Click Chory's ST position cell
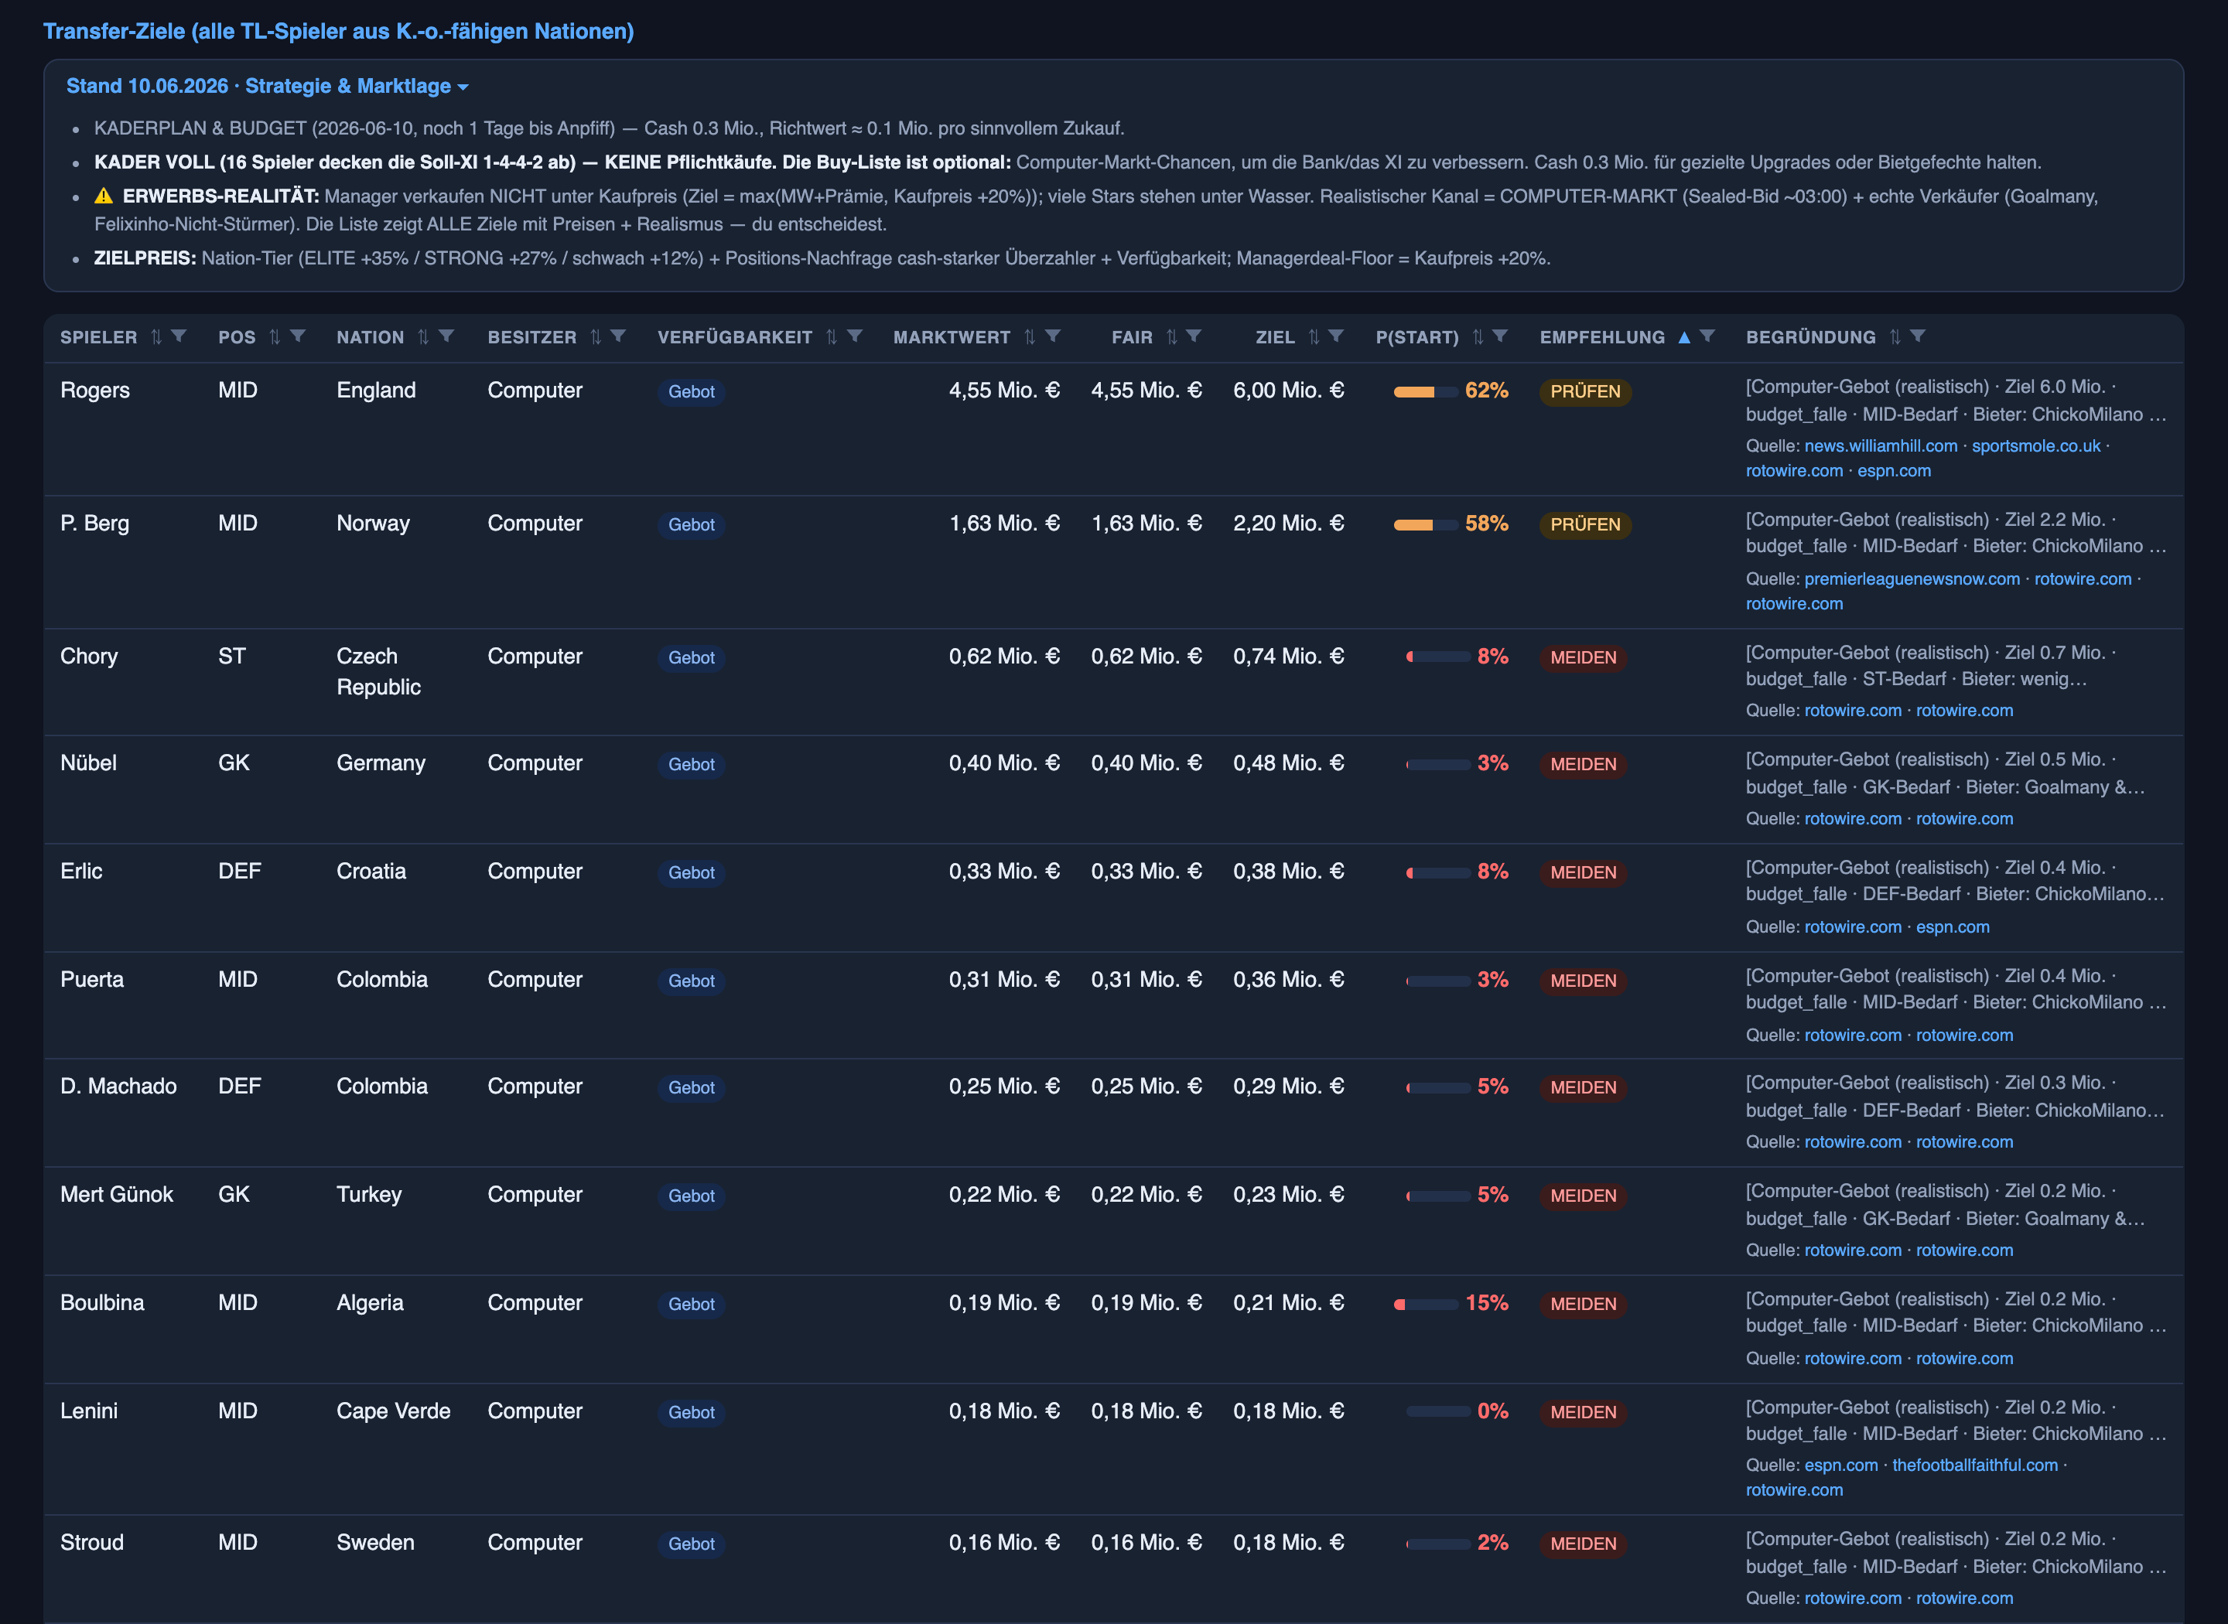 click(x=232, y=656)
